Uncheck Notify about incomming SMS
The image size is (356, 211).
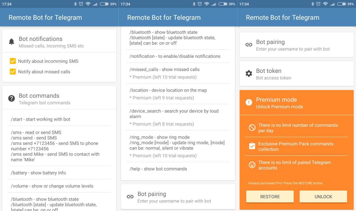point(13,61)
